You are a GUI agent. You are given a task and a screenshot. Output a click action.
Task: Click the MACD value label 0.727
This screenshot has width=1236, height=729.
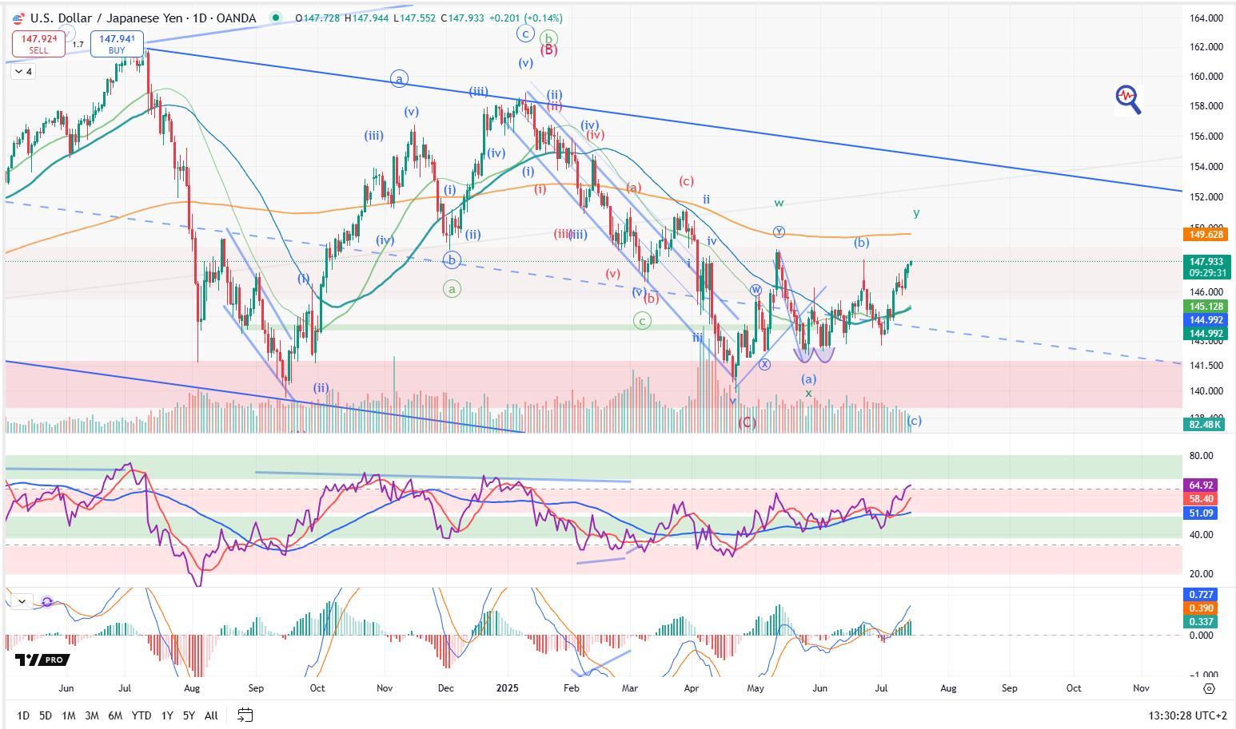1202,594
